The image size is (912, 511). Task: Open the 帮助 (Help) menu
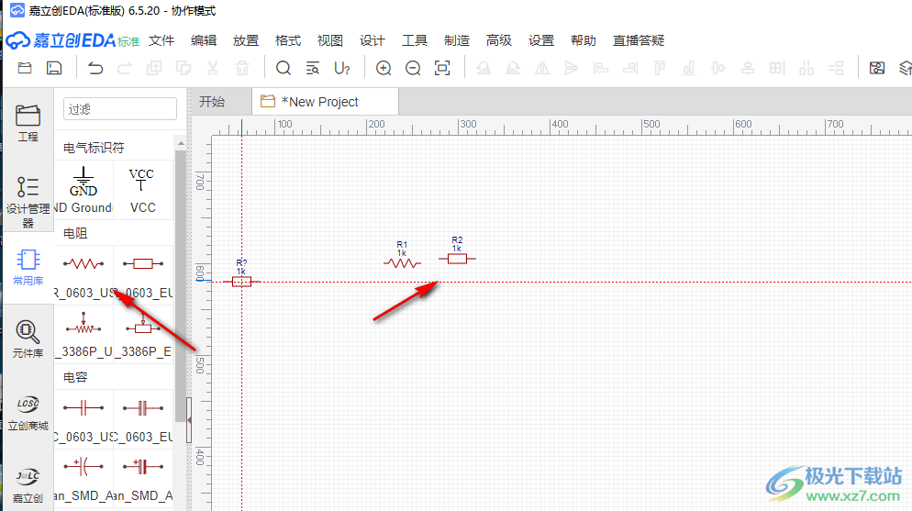(584, 40)
